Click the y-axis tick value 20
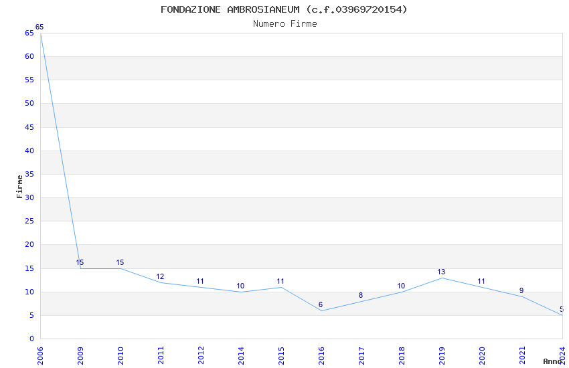 pos(29,245)
